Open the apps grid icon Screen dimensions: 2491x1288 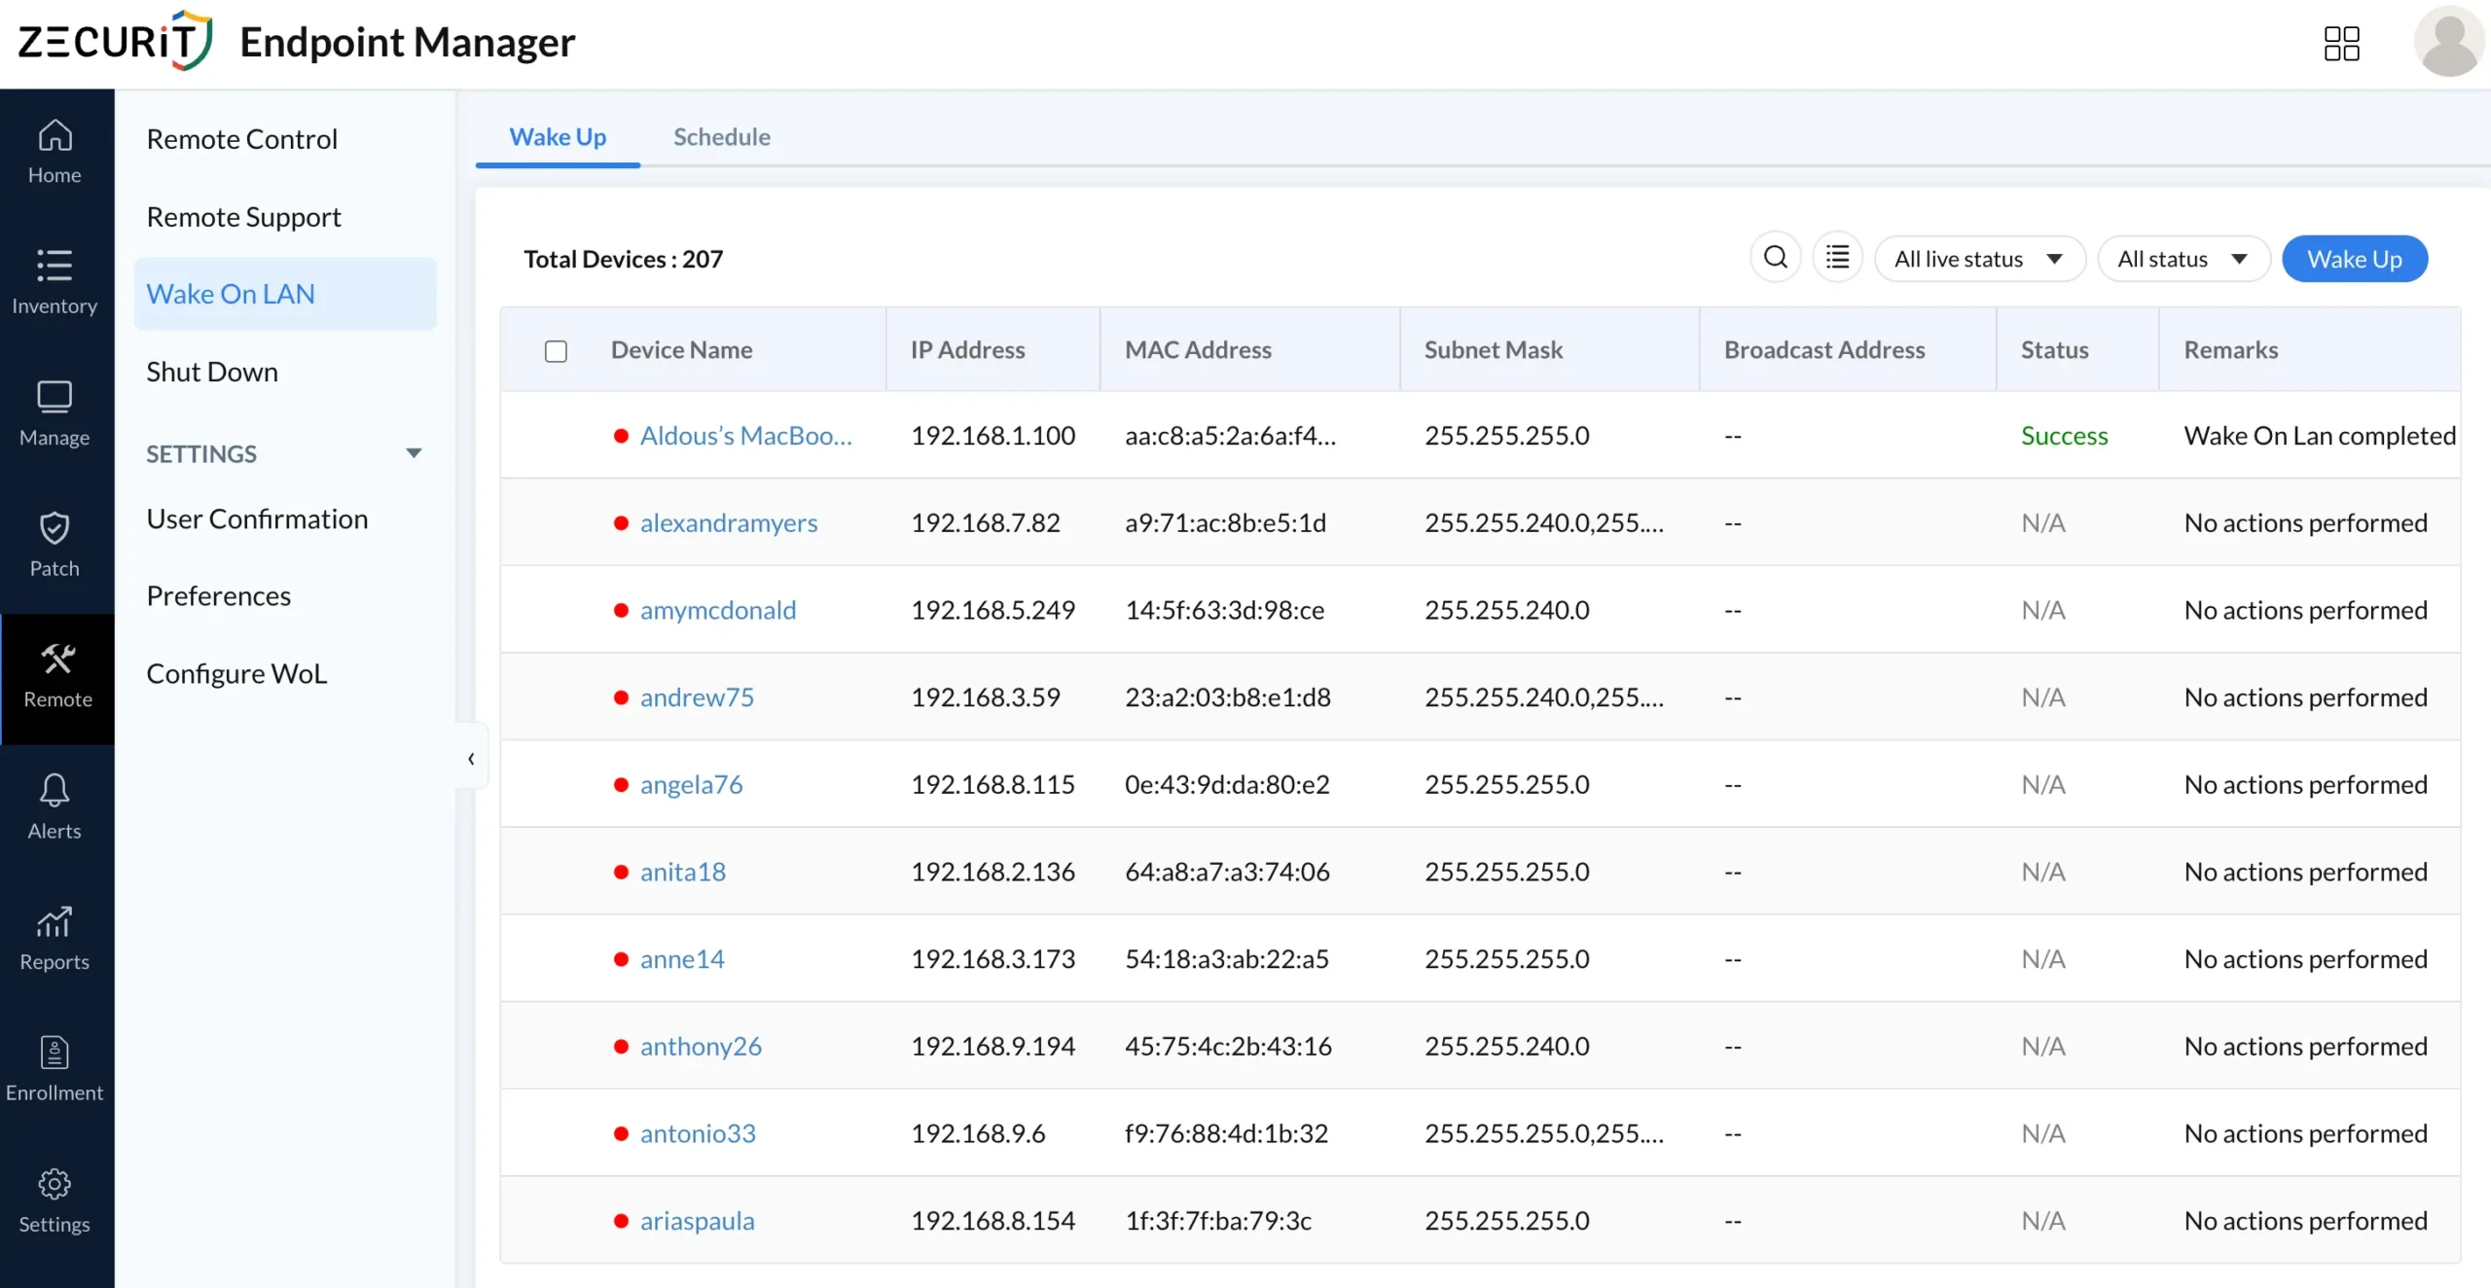click(2341, 43)
